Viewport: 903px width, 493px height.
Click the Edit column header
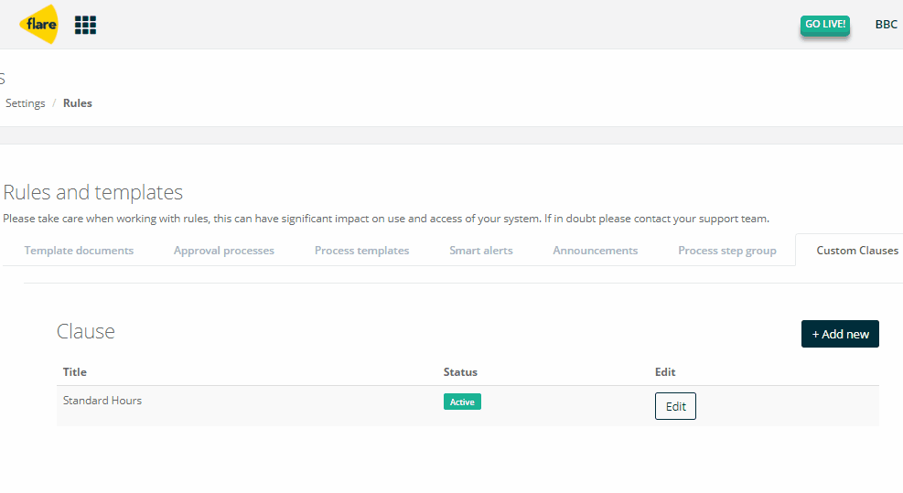(665, 372)
